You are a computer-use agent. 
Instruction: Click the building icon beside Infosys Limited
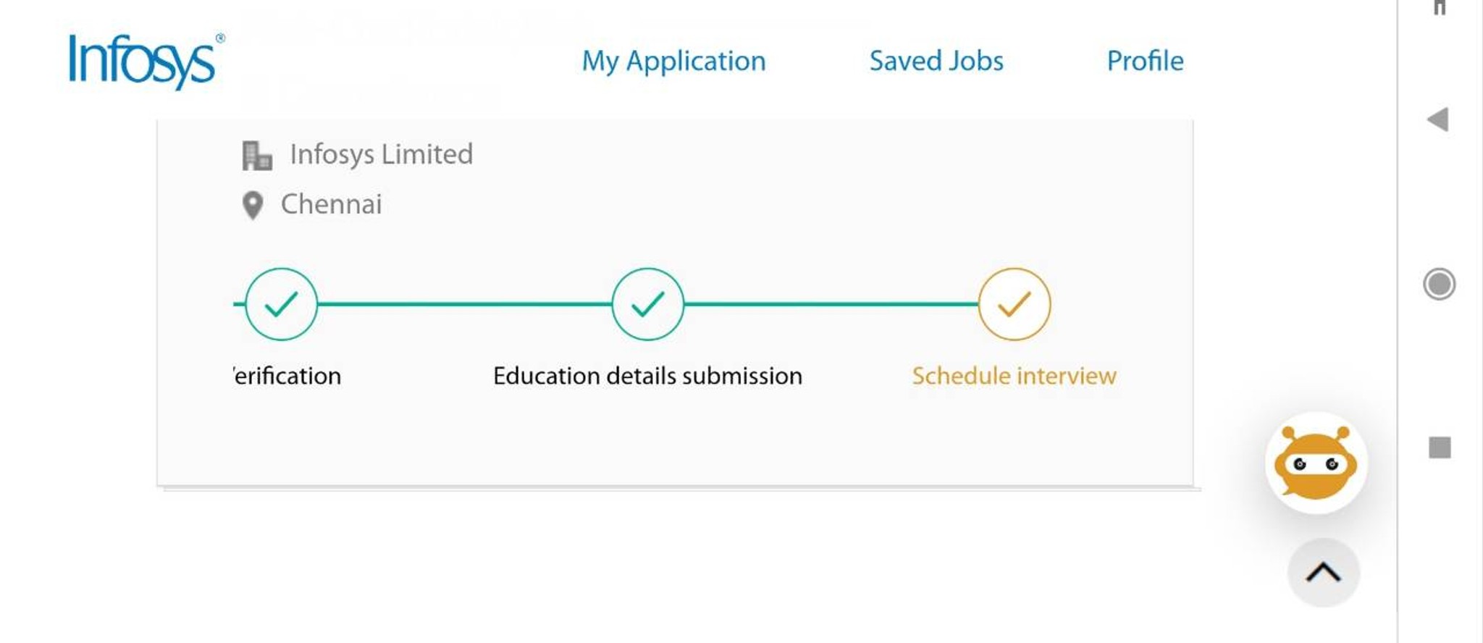pos(256,156)
